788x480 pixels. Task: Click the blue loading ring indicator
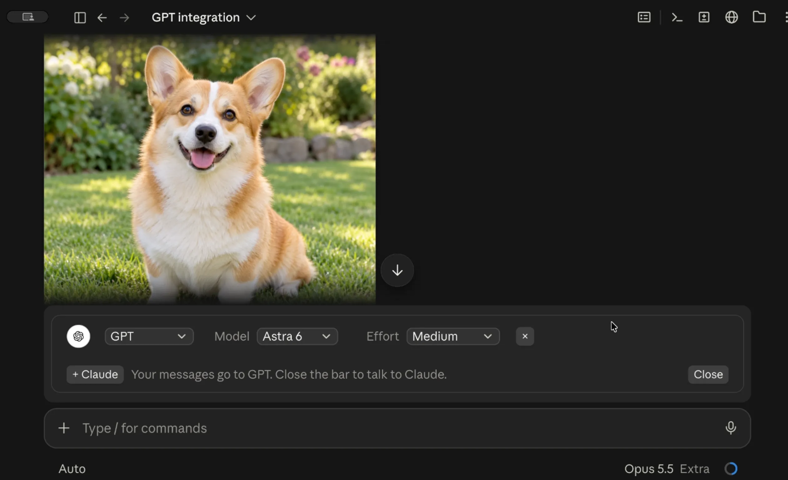click(x=731, y=469)
